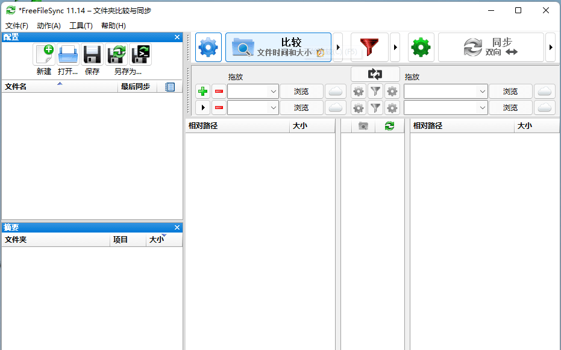
Task: Open second row left folder dropdown
Action: pyautogui.click(x=274, y=108)
